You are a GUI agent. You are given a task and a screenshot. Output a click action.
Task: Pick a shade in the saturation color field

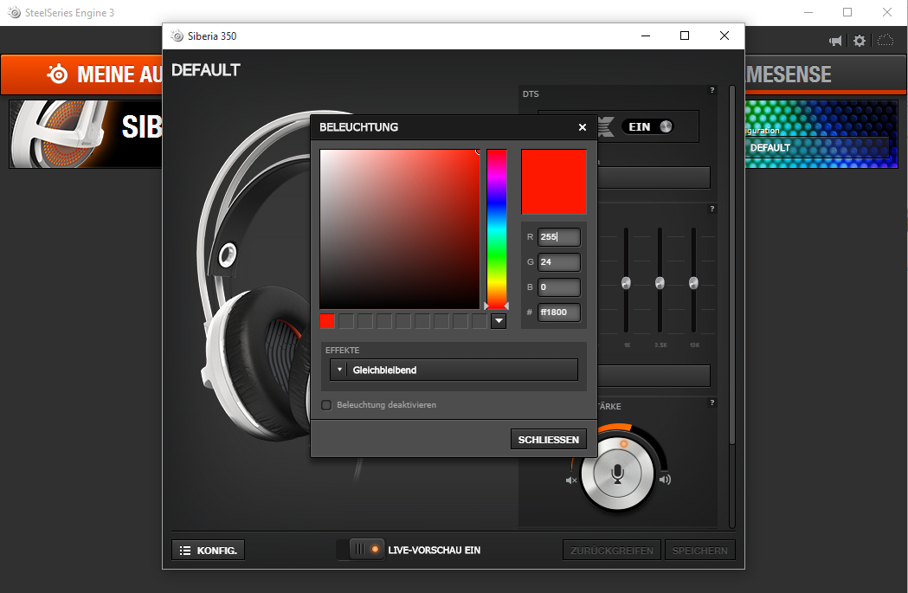click(x=400, y=229)
